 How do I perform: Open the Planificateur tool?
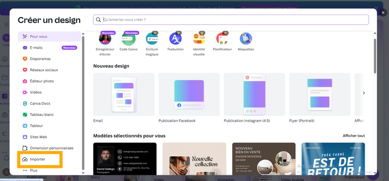[x=222, y=42]
